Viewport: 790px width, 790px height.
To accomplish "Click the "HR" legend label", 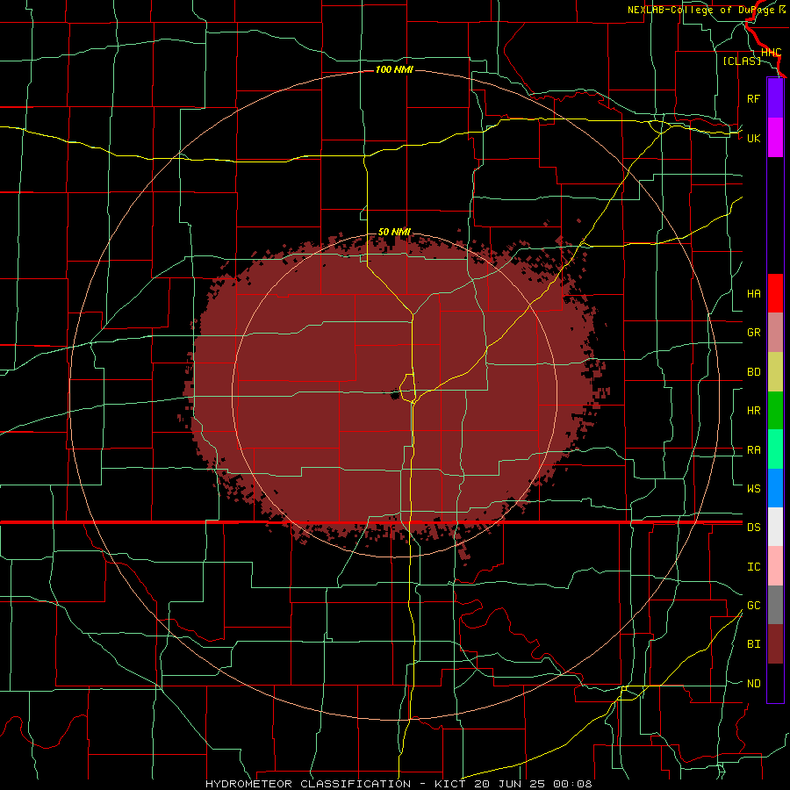I will (x=753, y=411).
